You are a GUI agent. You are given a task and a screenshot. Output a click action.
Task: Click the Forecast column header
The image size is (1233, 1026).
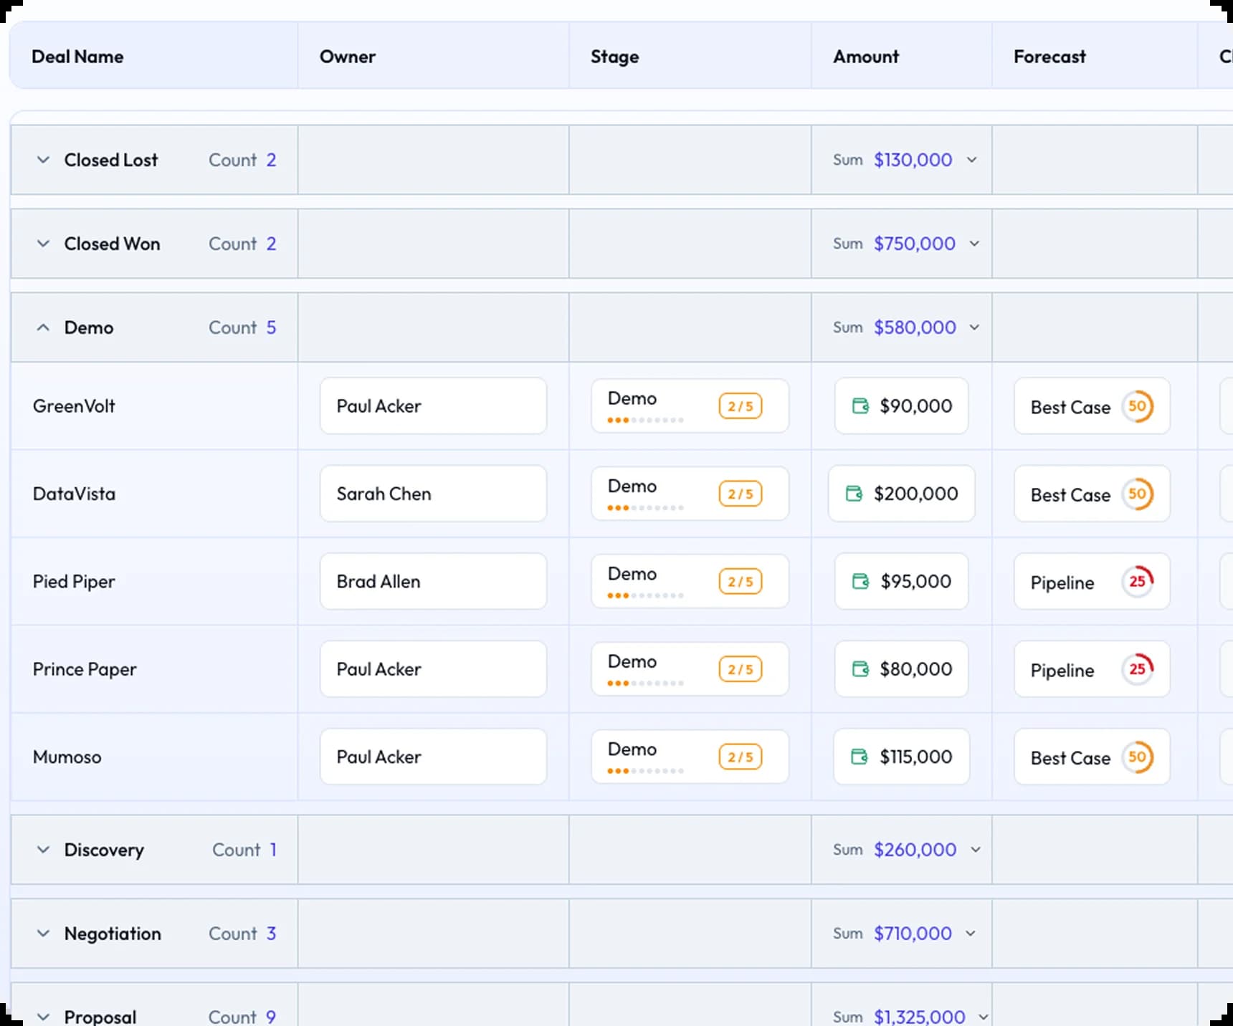click(x=1049, y=57)
